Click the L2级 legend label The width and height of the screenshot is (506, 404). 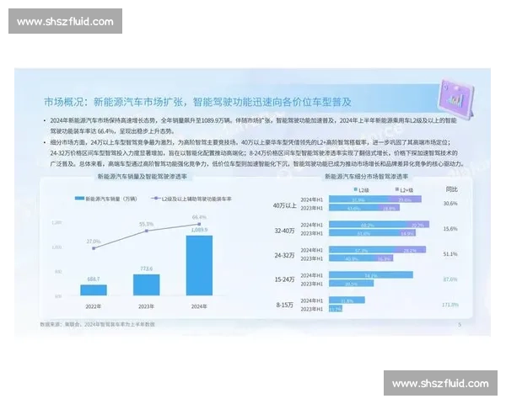362,190
